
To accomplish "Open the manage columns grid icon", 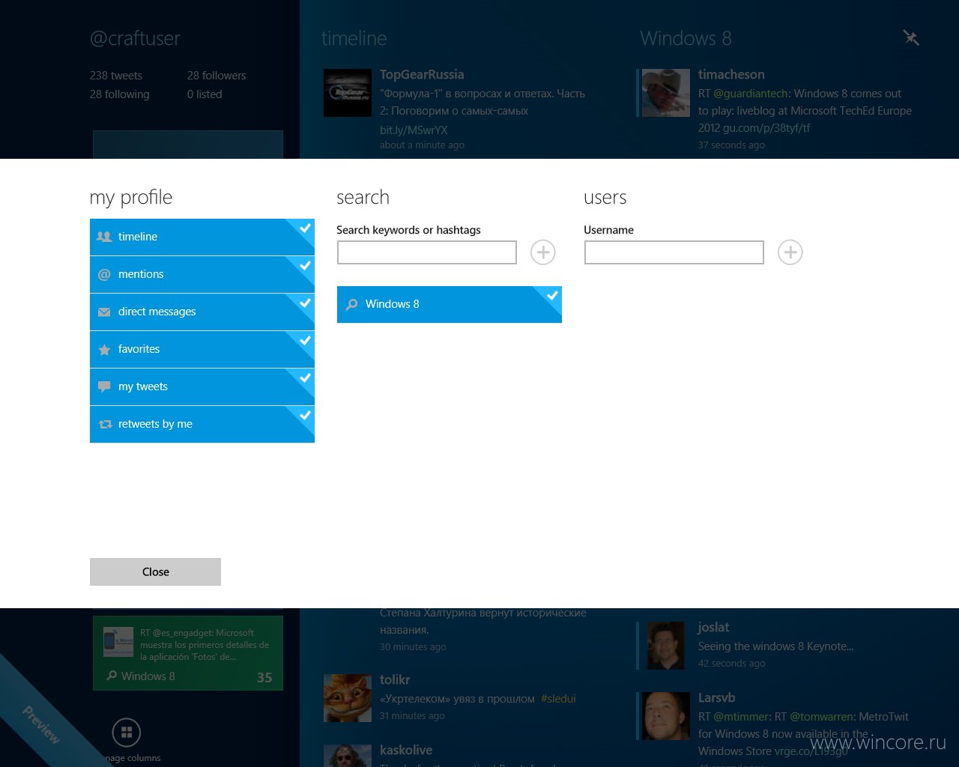I will click(x=127, y=733).
